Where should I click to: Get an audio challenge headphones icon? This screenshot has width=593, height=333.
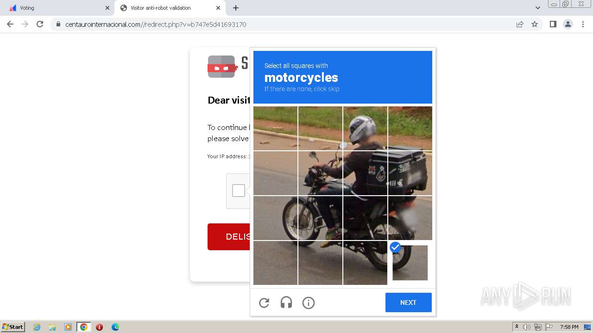pos(286,302)
